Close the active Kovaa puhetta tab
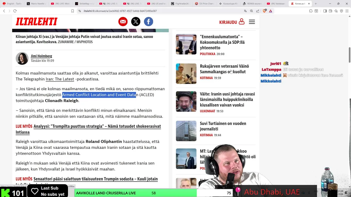Screen dimensions: 351x197 pos(309,4)
